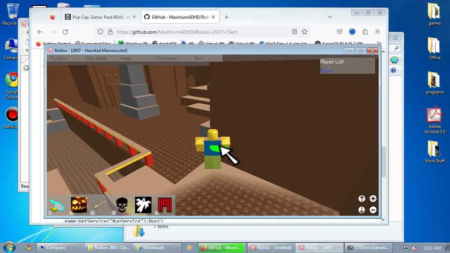Select the blue hammer tool in hotbar
Viewport: 450px width, 253px height.
57,205
